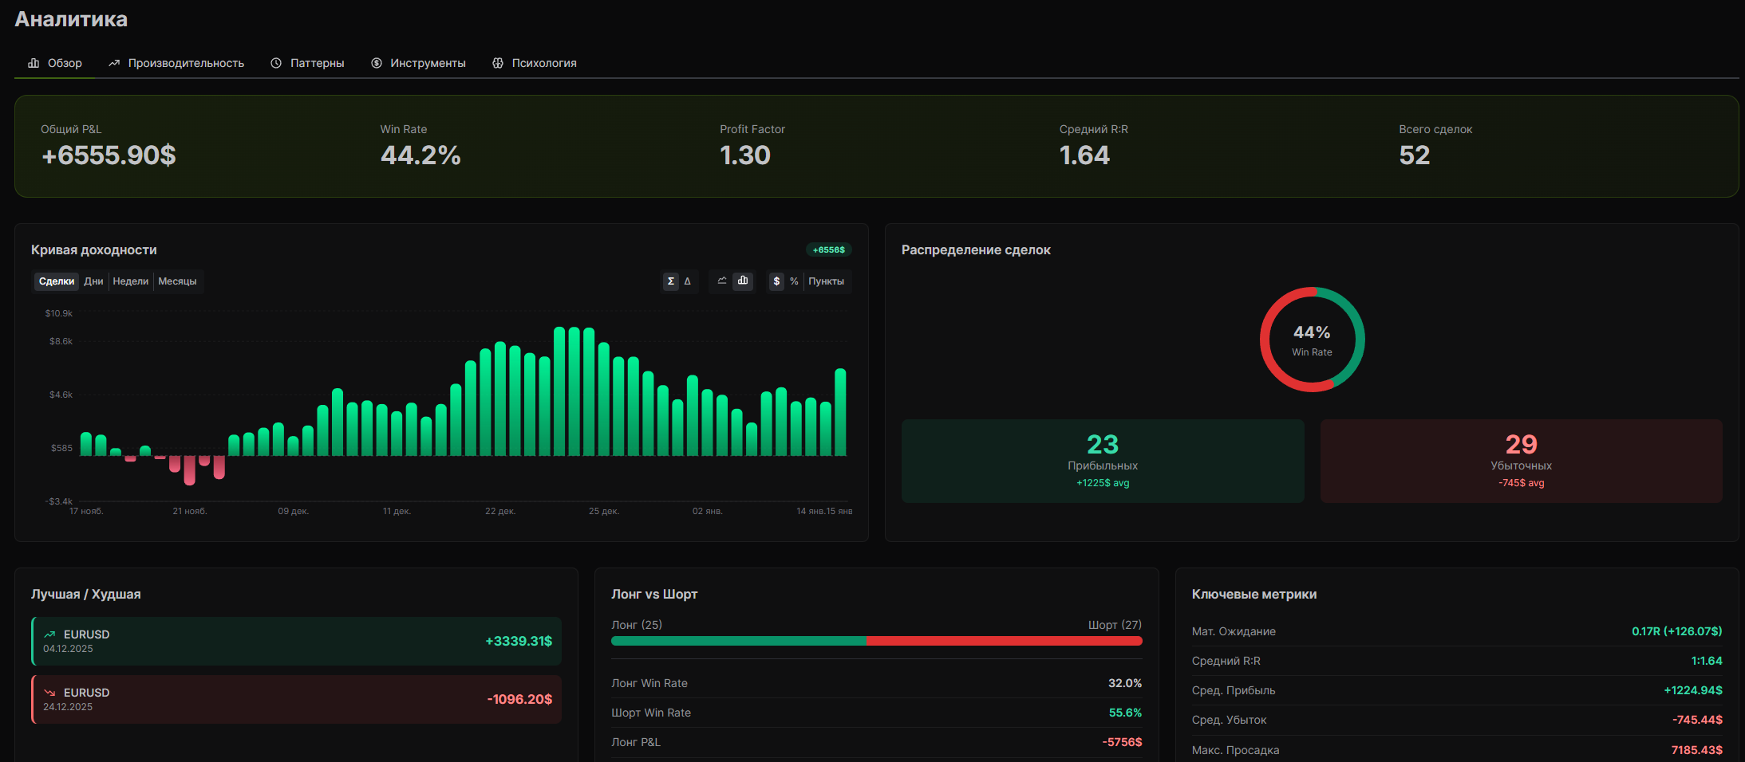Click Мат. Ожидание value 0.17R (+126.07$)
This screenshot has height=762, width=1745.
coord(1676,631)
